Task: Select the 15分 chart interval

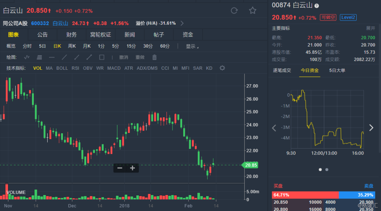Action: tap(131, 46)
